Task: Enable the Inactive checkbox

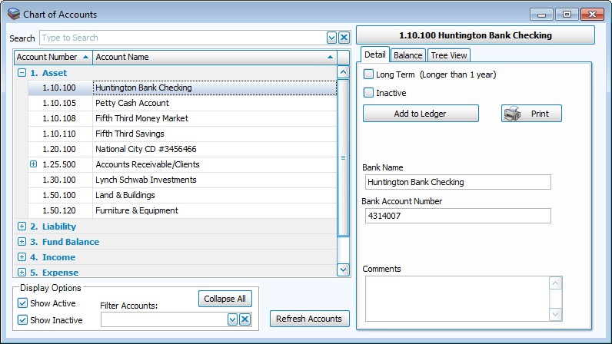Action: click(369, 93)
